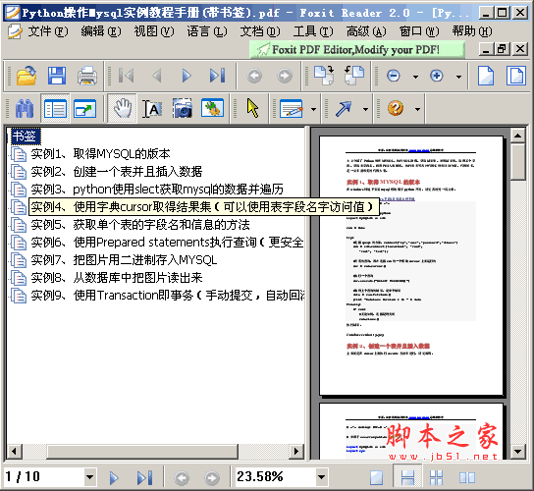The image size is (534, 491).
Task: Enable Continuous page layout in status bar
Action: click(407, 477)
